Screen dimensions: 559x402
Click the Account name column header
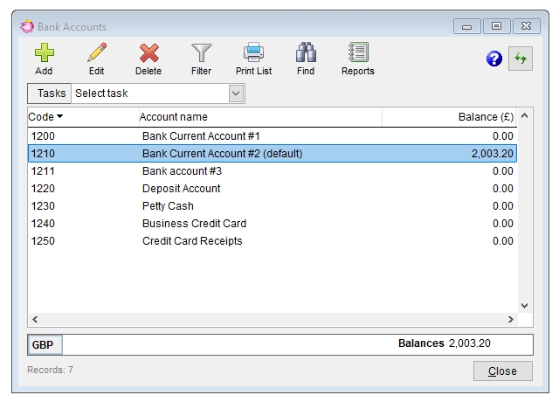pos(260,117)
